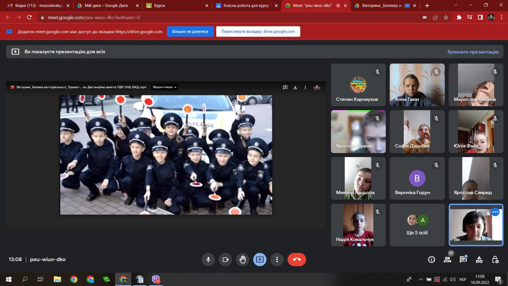Viewport: 508px width, 286px height.
Task: Show hidden system tray icons
Action: point(421,280)
